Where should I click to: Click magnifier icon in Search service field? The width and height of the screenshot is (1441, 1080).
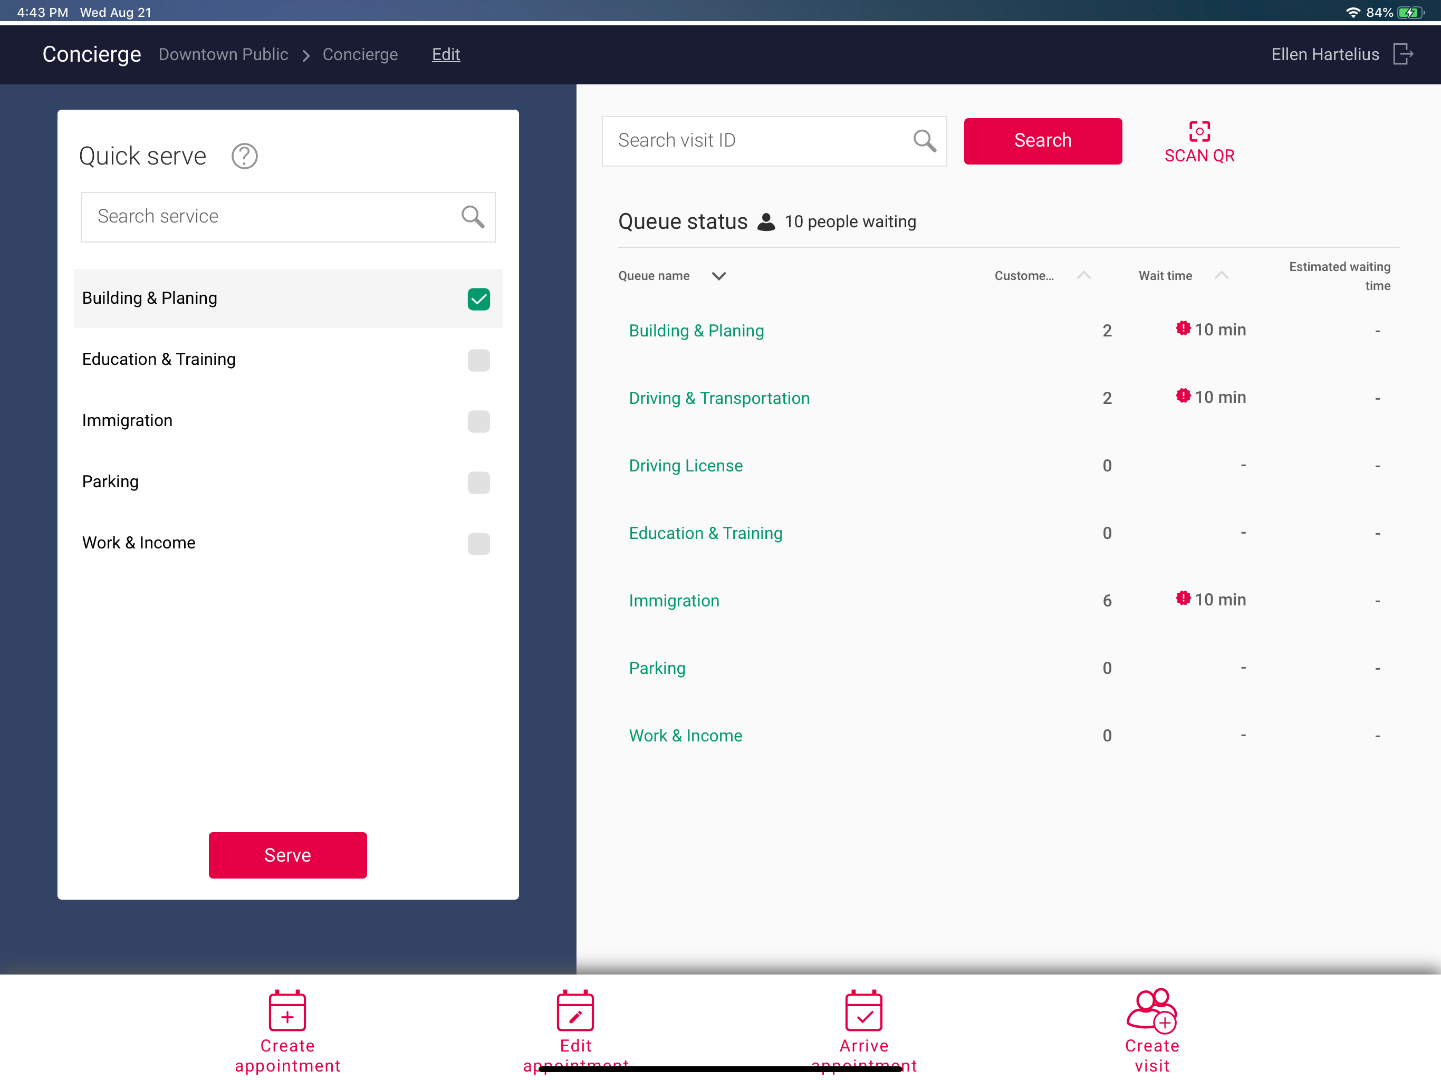[472, 216]
